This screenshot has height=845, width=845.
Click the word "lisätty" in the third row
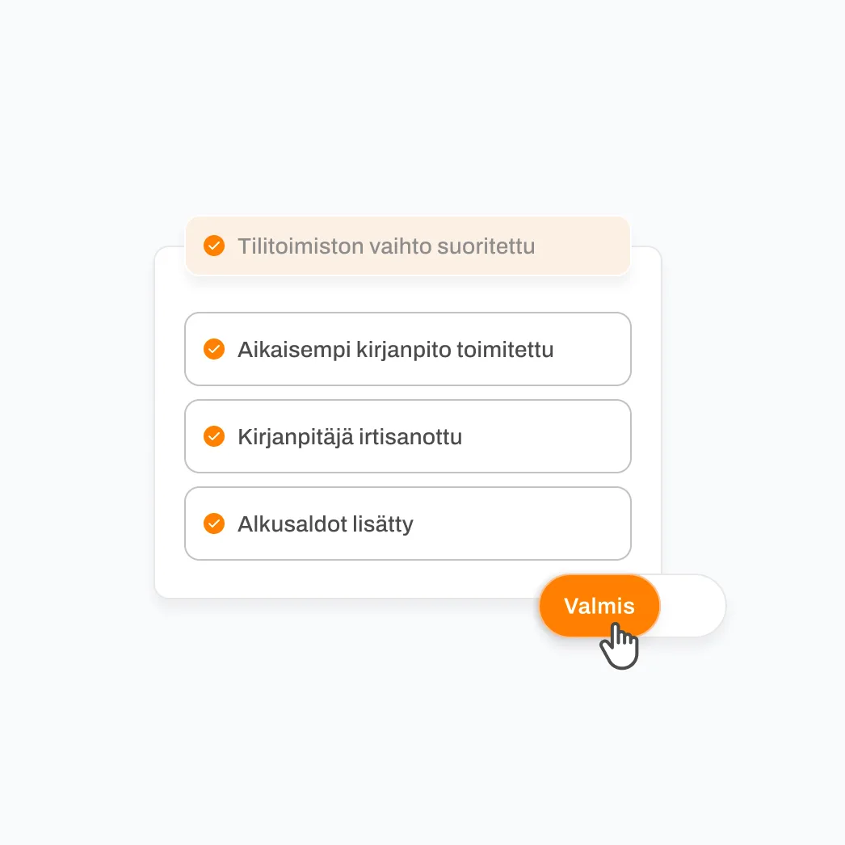(x=384, y=524)
